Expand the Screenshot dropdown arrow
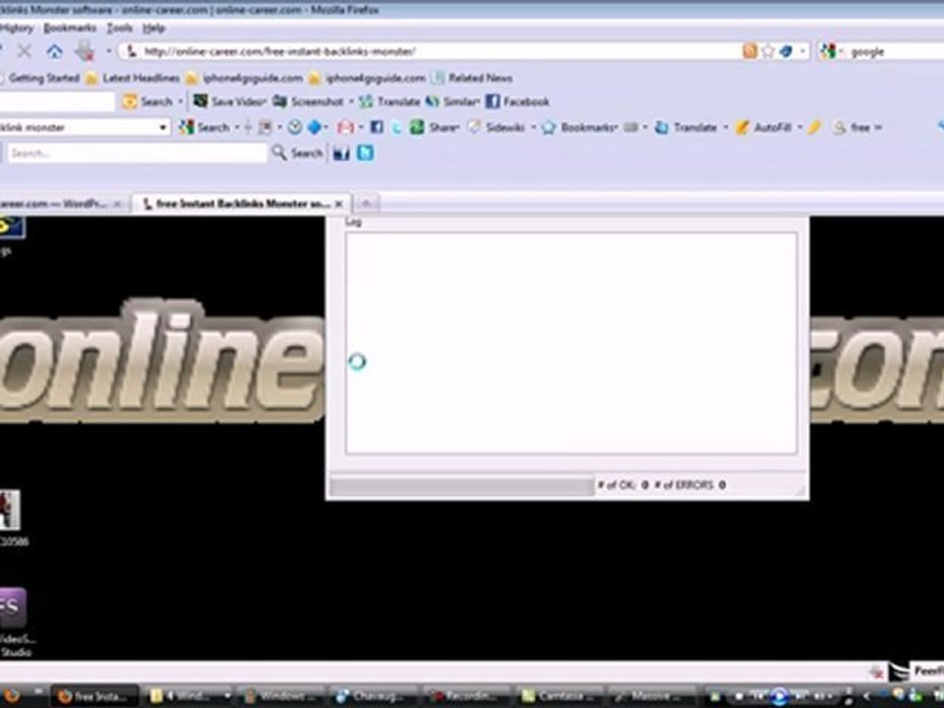 click(x=351, y=101)
